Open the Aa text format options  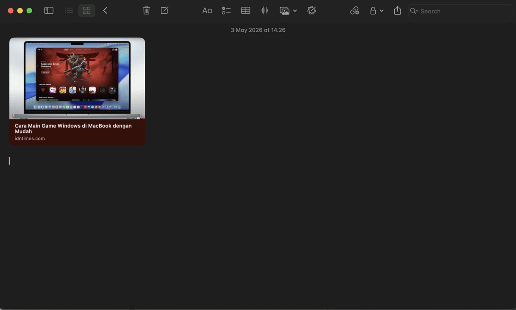(x=207, y=11)
